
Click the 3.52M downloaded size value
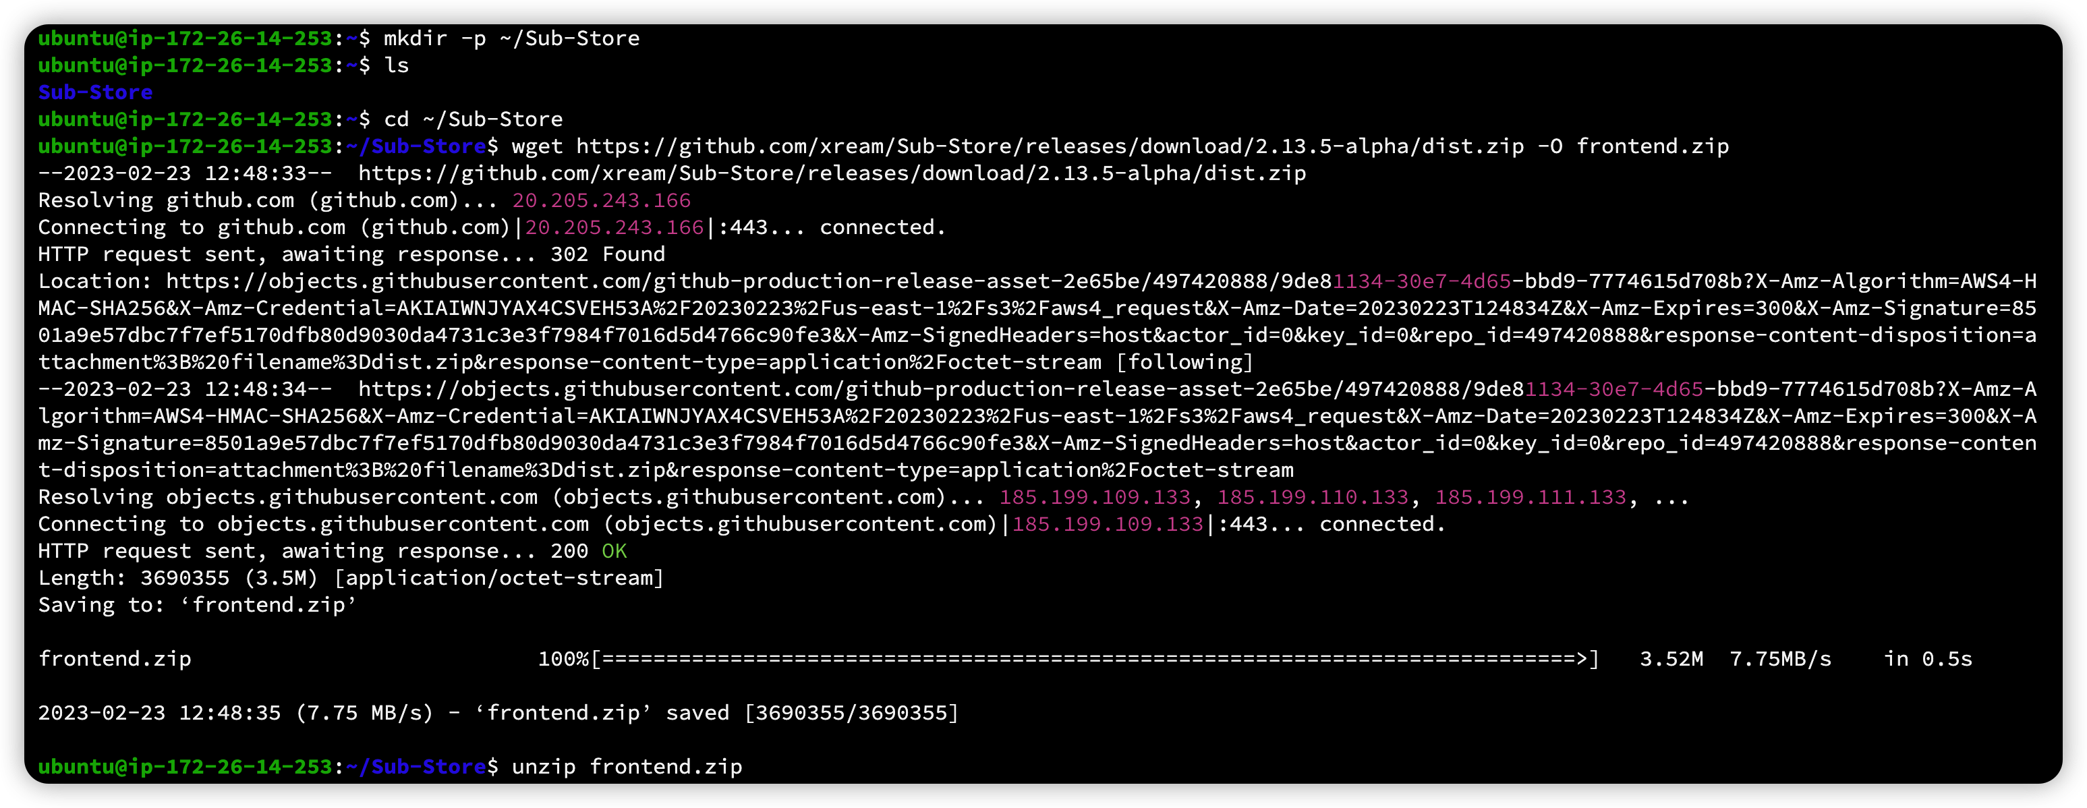[x=1671, y=659]
